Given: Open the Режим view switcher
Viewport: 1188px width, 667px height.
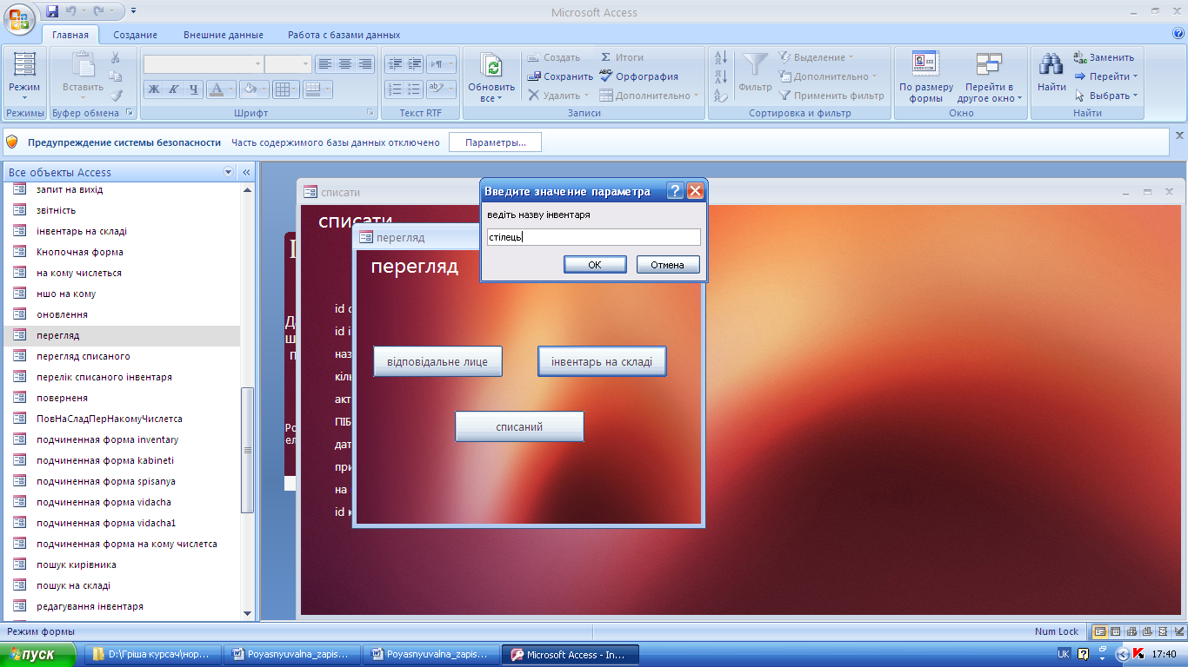Looking at the screenshot, I should click(x=24, y=76).
